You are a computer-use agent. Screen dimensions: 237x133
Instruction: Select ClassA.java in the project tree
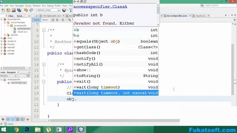click(x=22, y=32)
